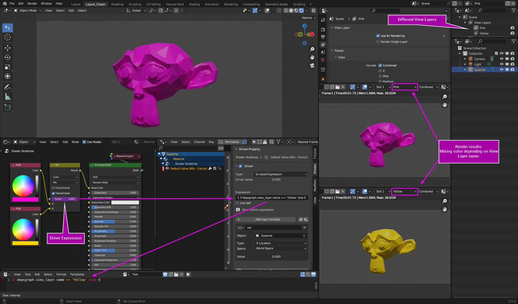Select the Tweak tool
This screenshot has height=304, width=518.
tap(7, 28)
